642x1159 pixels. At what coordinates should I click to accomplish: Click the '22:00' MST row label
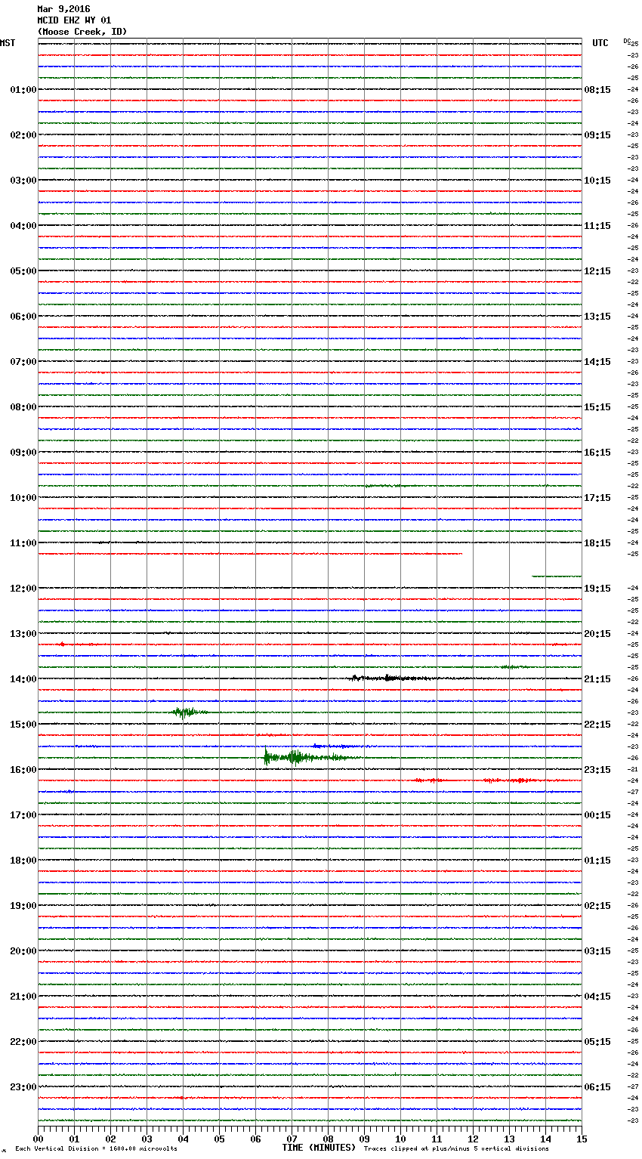point(23,1042)
